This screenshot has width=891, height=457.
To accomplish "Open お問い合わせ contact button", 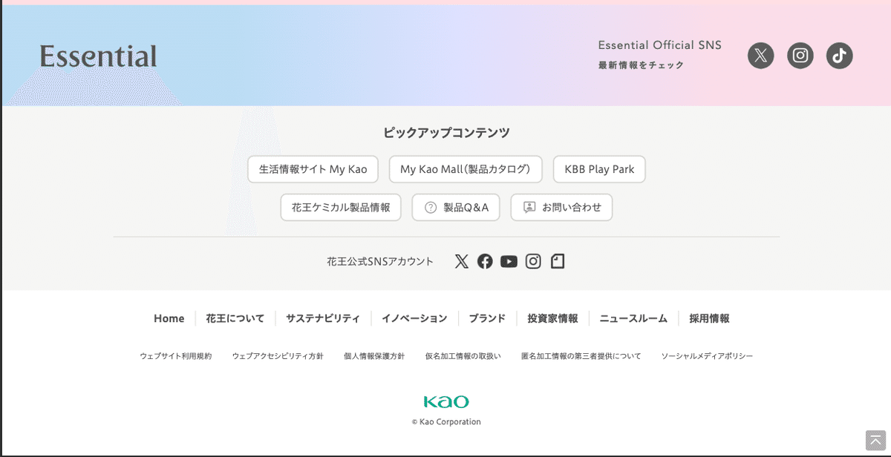I will point(561,208).
